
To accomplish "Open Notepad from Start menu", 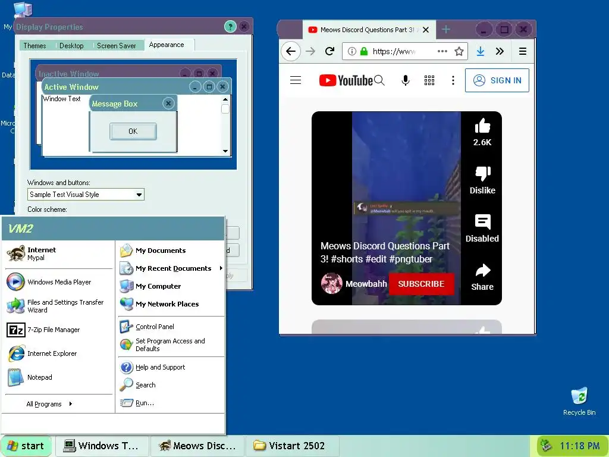I will point(58,377).
